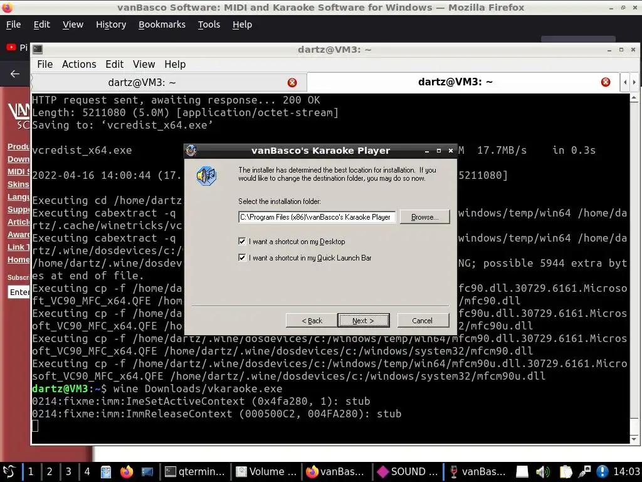Switch to workspace 4
This screenshot has width=642, height=482.
click(87, 472)
